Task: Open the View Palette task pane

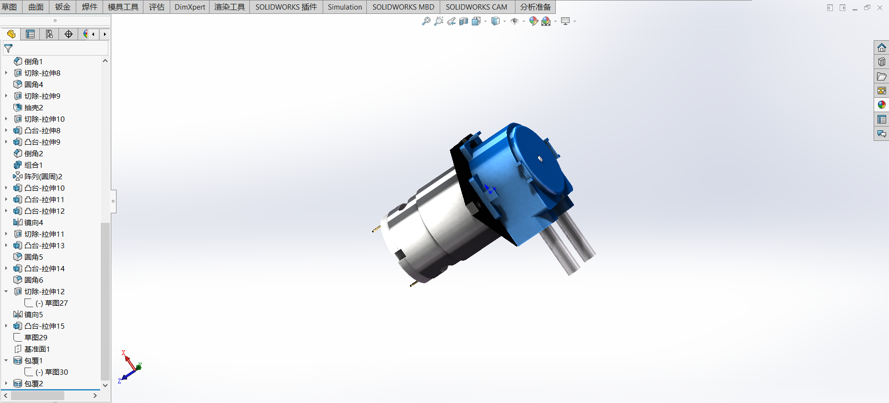Action: [882, 91]
